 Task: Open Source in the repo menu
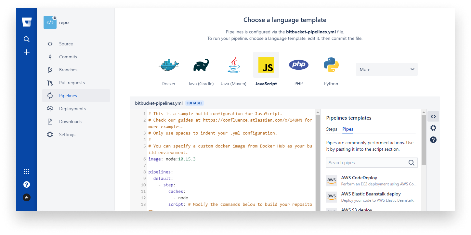76,44
